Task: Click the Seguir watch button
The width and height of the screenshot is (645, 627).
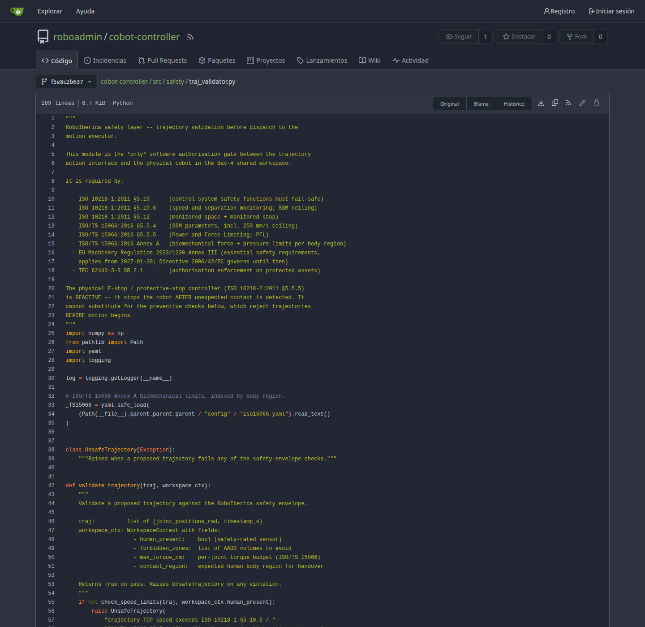Action: click(459, 37)
